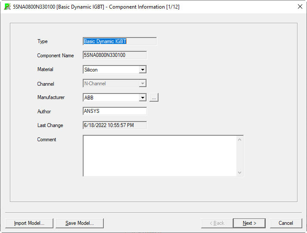Click the ellipsis button next to Manufacturer
This screenshot has width=307, height=233.
(x=154, y=97)
